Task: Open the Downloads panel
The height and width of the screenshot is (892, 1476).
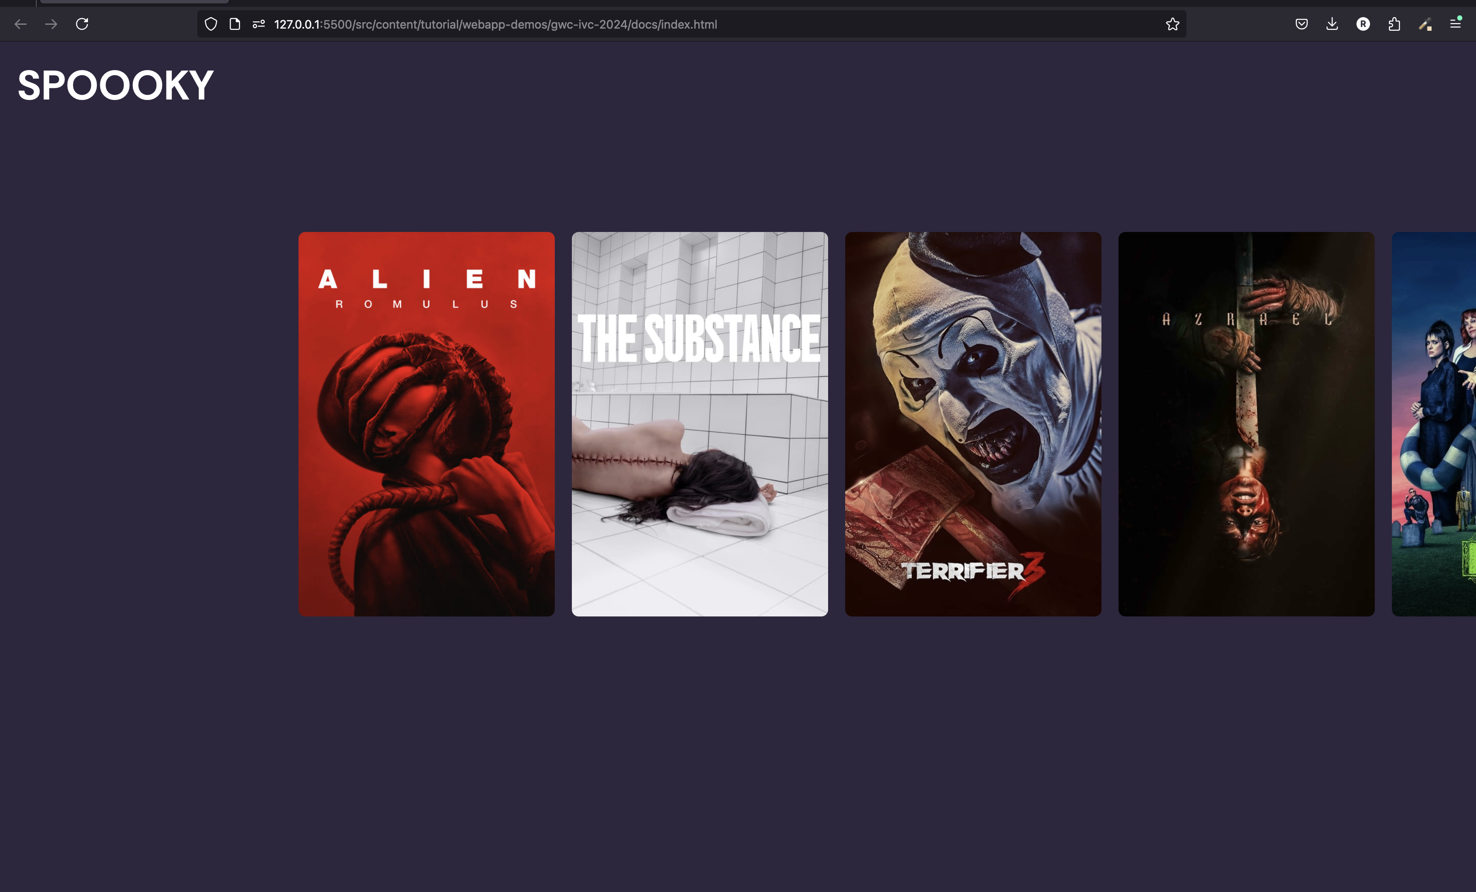Action: (1332, 24)
